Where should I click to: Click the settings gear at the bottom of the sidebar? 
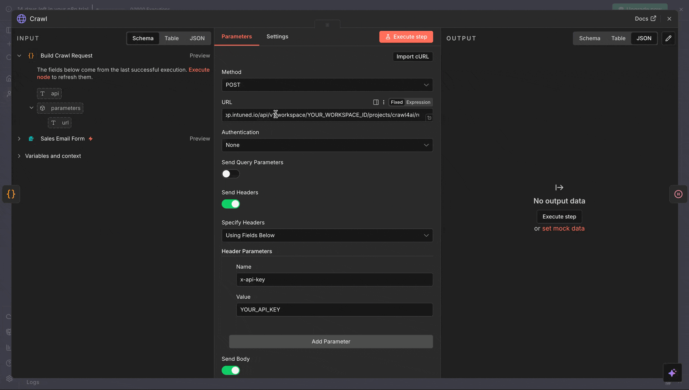tap(9, 378)
